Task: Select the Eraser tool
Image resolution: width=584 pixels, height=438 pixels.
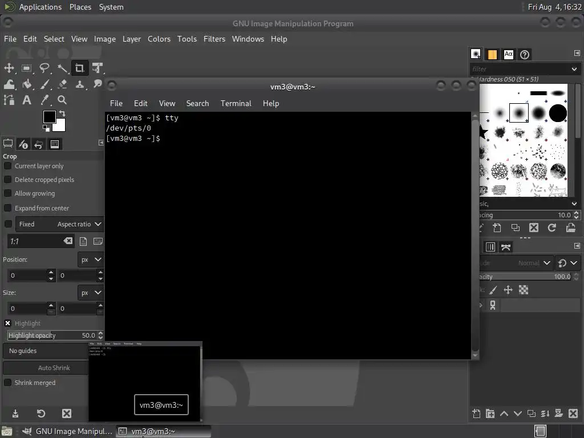Action: pyautogui.click(x=62, y=84)
